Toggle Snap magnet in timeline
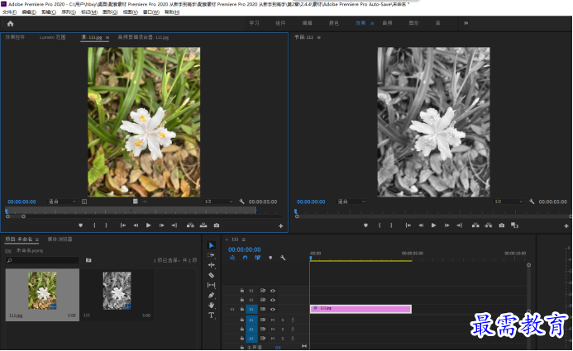Viewport: 573px width, 351px height. pyautogui.click(x=246, y=258)
